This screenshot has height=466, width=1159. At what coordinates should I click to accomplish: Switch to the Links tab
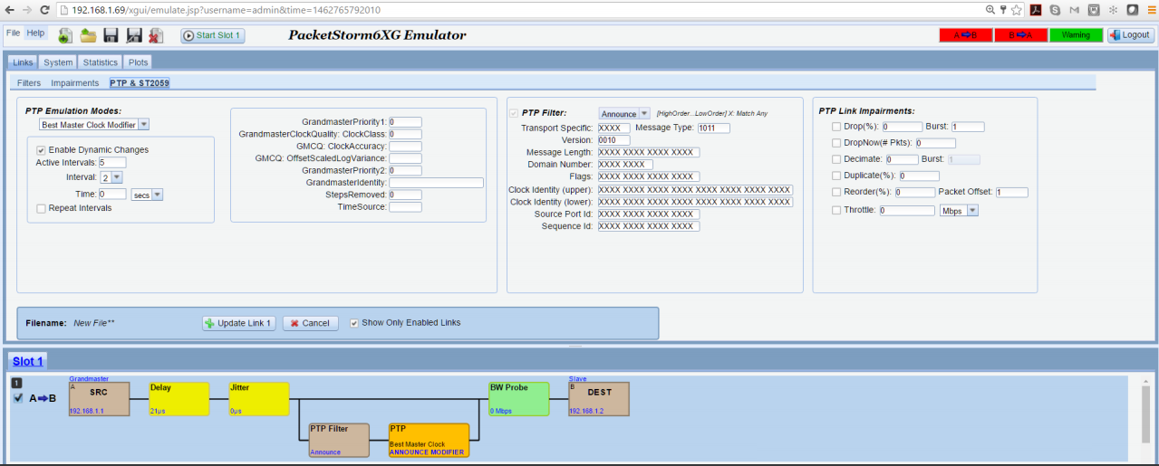[23, 62]
